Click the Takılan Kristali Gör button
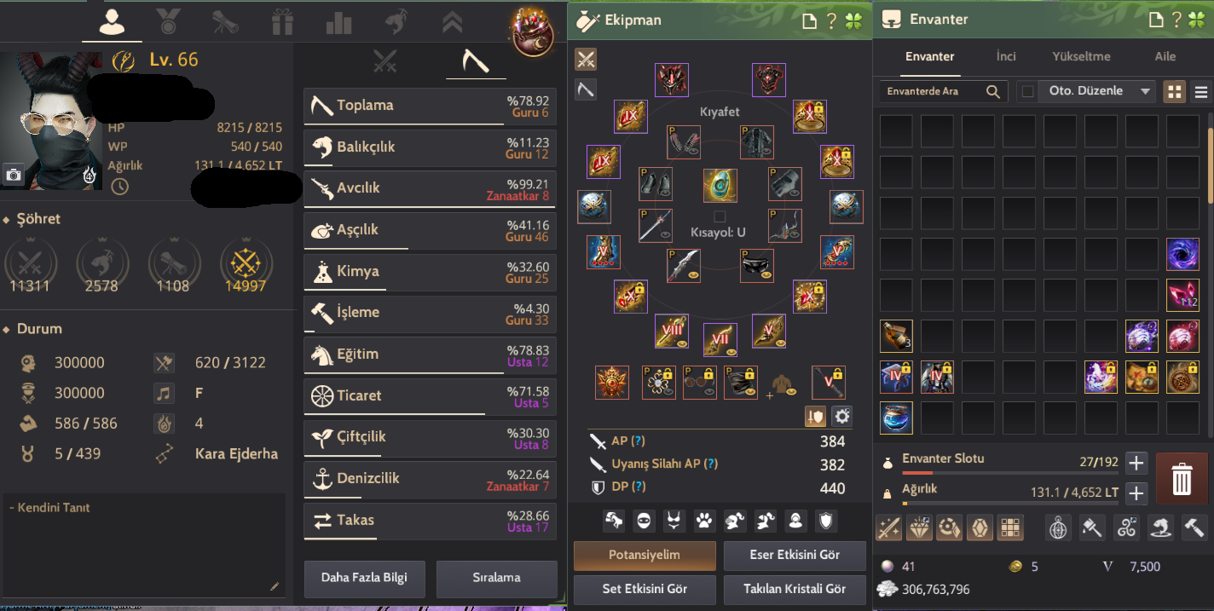This screenshot has width=1214, height=611. click(795, 589)
